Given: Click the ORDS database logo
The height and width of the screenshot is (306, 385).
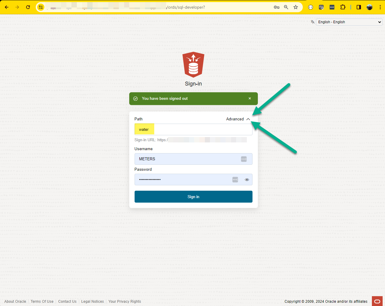Looking at the screenshot, I should (193, 65).
